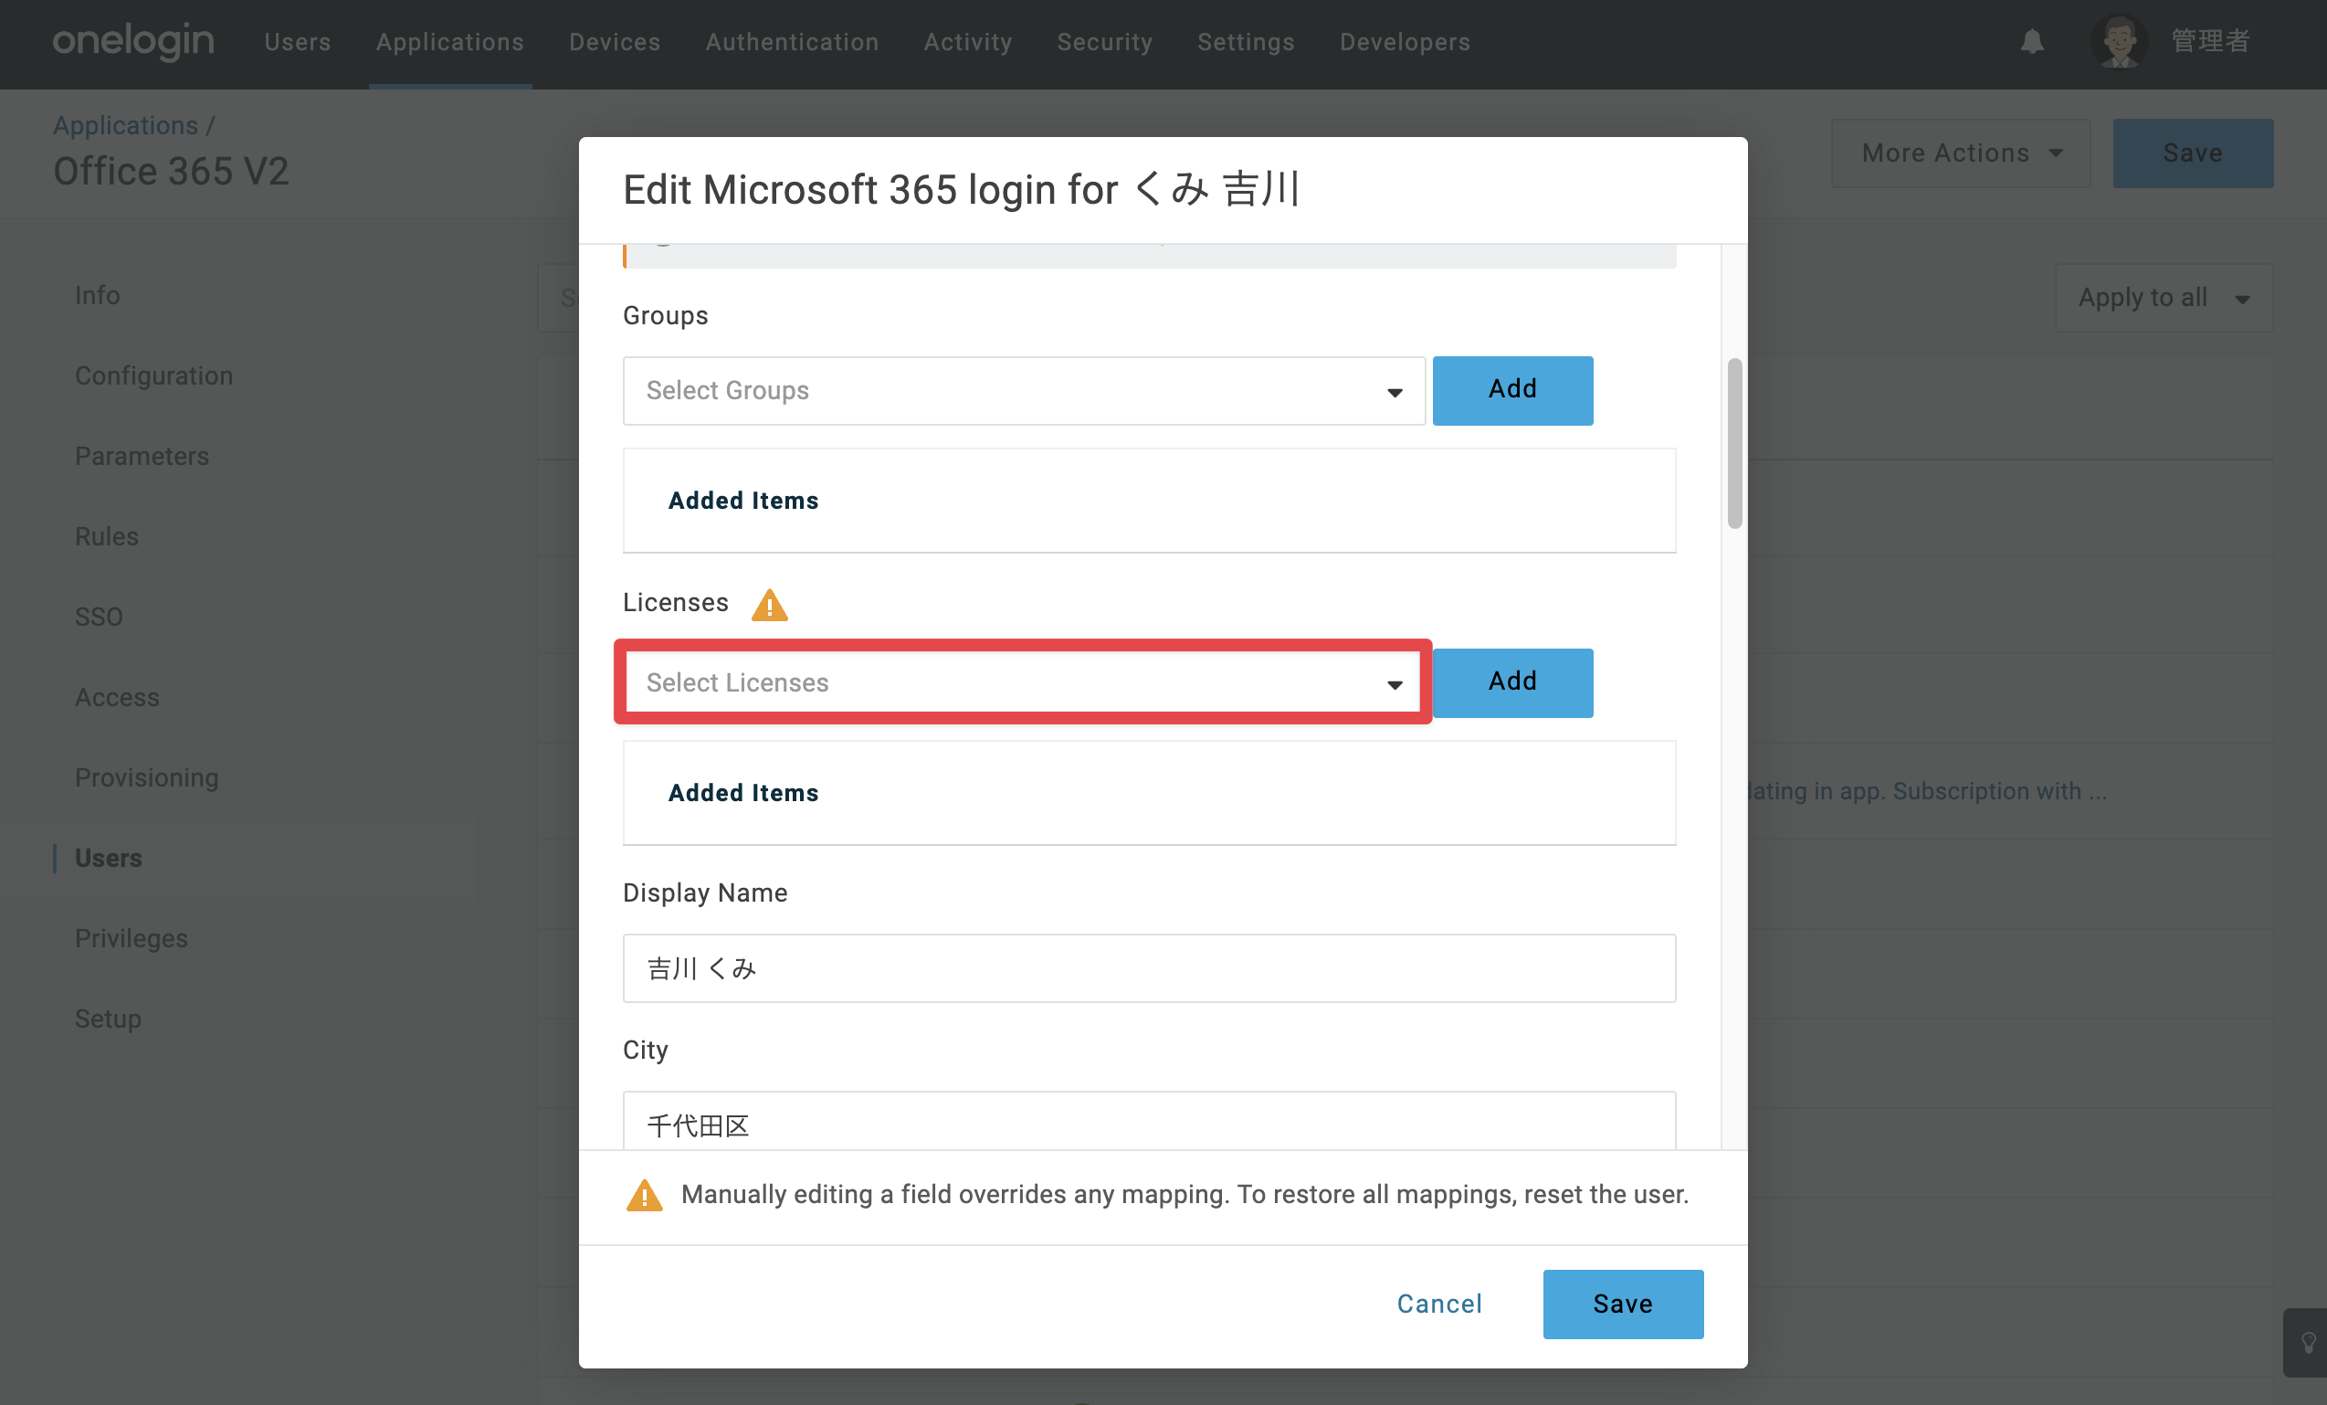Screen dimensions: 2327x1405
Task: Expand the Apply to all dropdown
Action: pos(2164,298)
